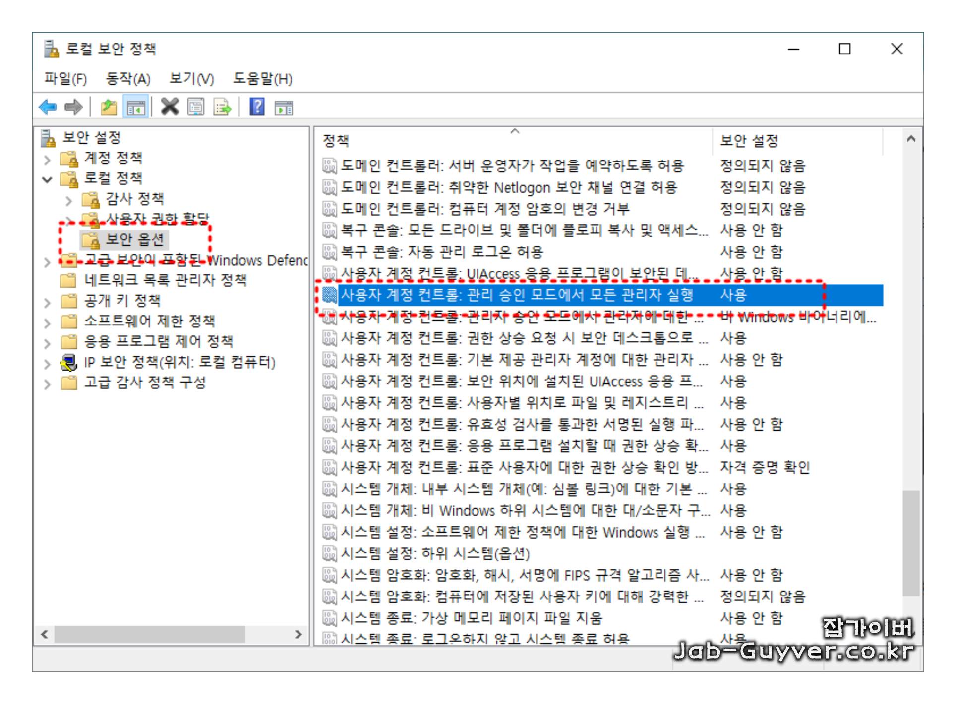Expand the 계정 정책 tree node
The height and width of the screenshot is (704, 956).
(x=47, y=160)
